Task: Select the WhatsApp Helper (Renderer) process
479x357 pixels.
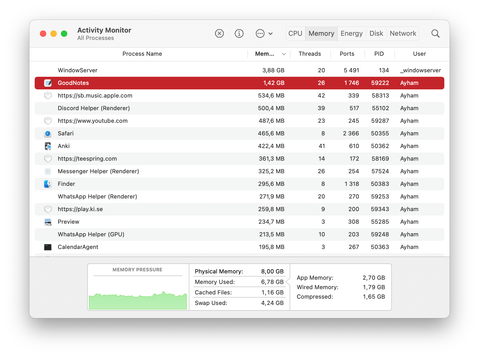Action: click(x=97, y=197)
